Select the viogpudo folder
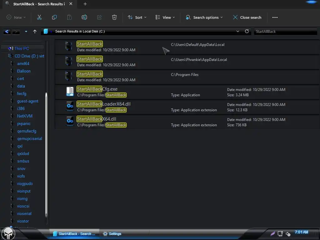The width and height of the screenshot is (320, 240). click(25, 184)
